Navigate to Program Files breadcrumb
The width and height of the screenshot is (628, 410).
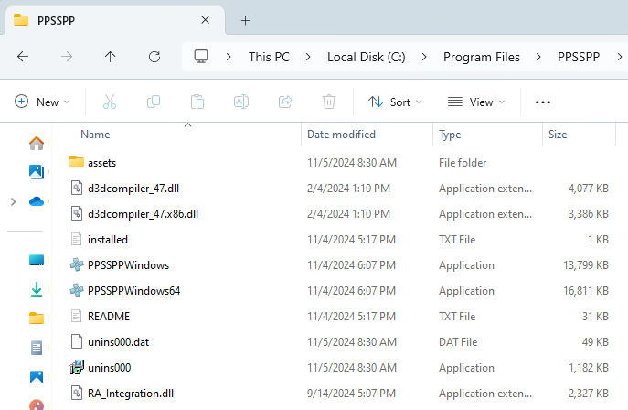482,57
